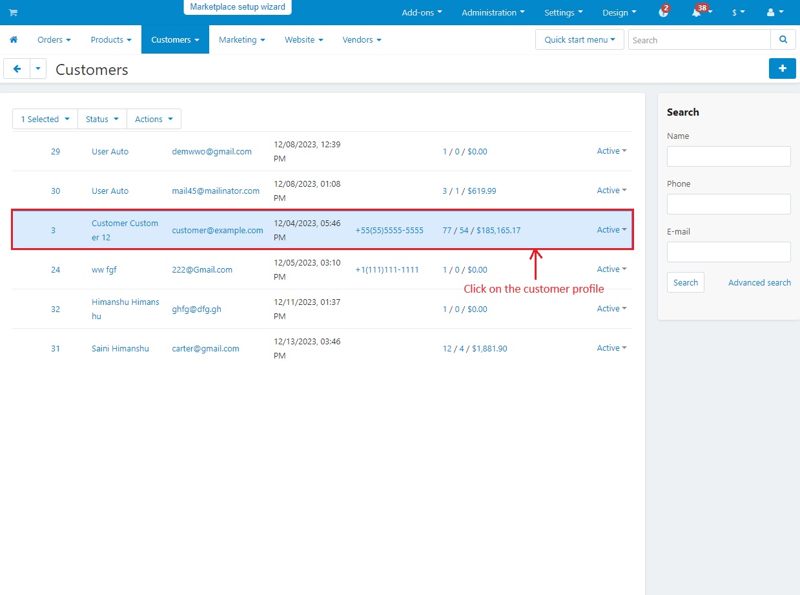Open the user account icon menu
The image size is (800, 595).
click(x=774, y=12)
